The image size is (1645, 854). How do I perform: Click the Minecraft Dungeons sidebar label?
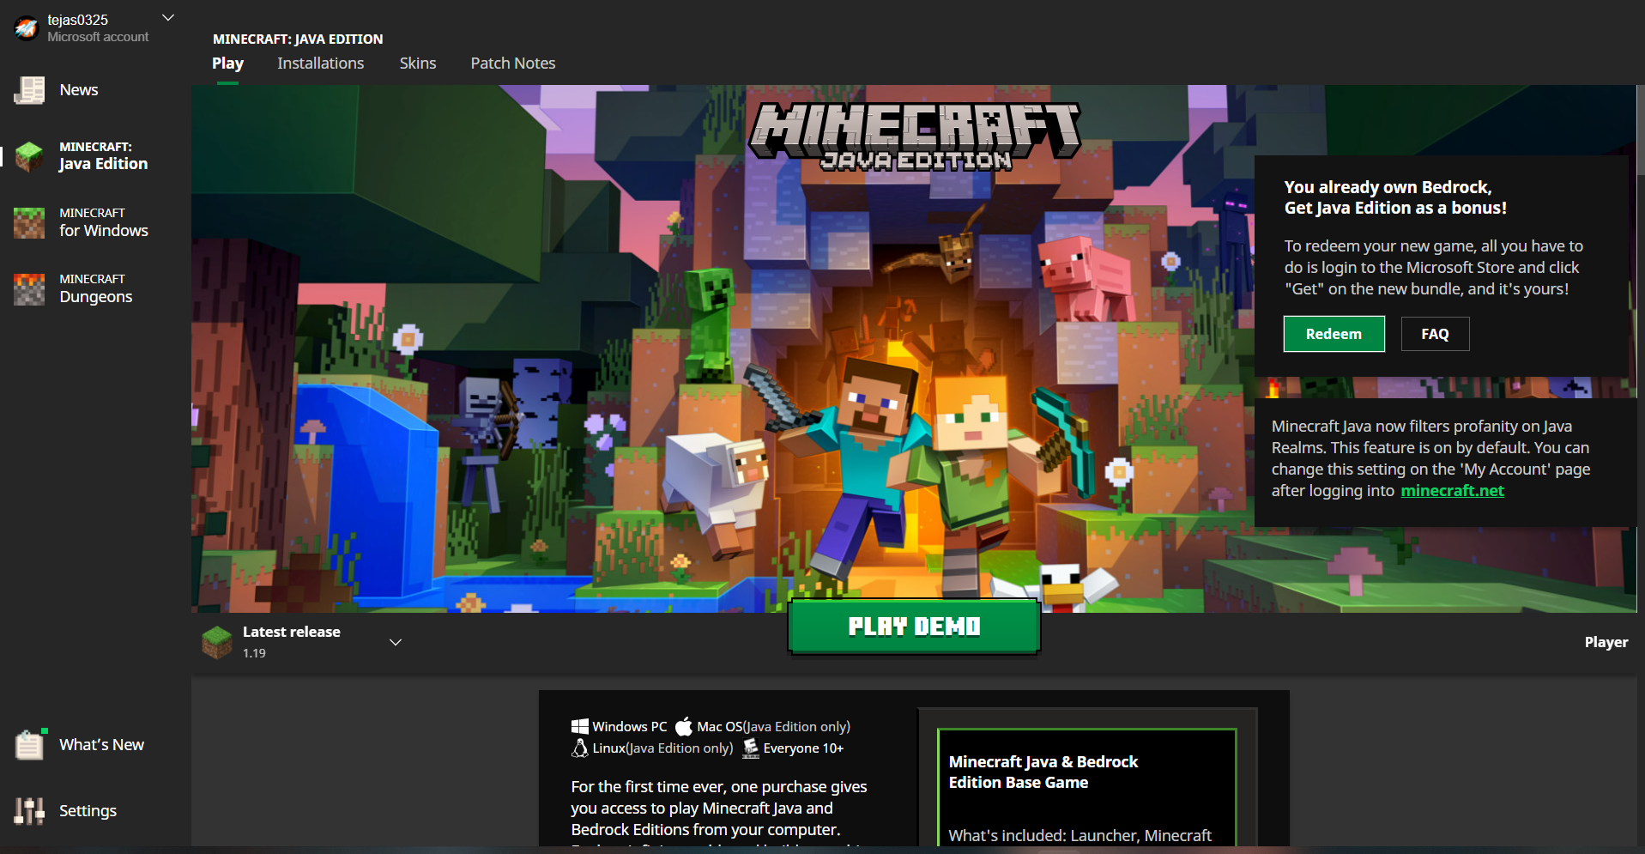coord(96,288)
